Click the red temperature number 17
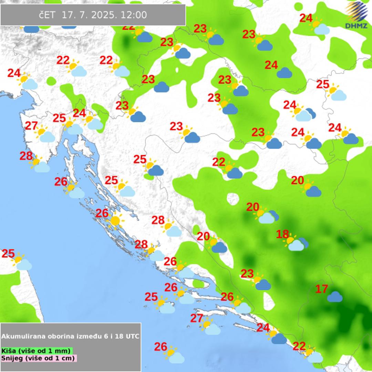The width and height of the screenshot is (372, 372). [x=321, y=289]
